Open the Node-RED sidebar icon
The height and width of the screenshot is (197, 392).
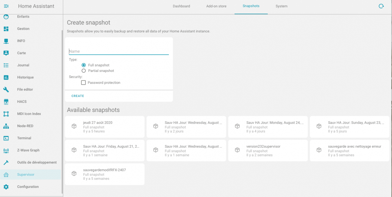pos(6,126)
